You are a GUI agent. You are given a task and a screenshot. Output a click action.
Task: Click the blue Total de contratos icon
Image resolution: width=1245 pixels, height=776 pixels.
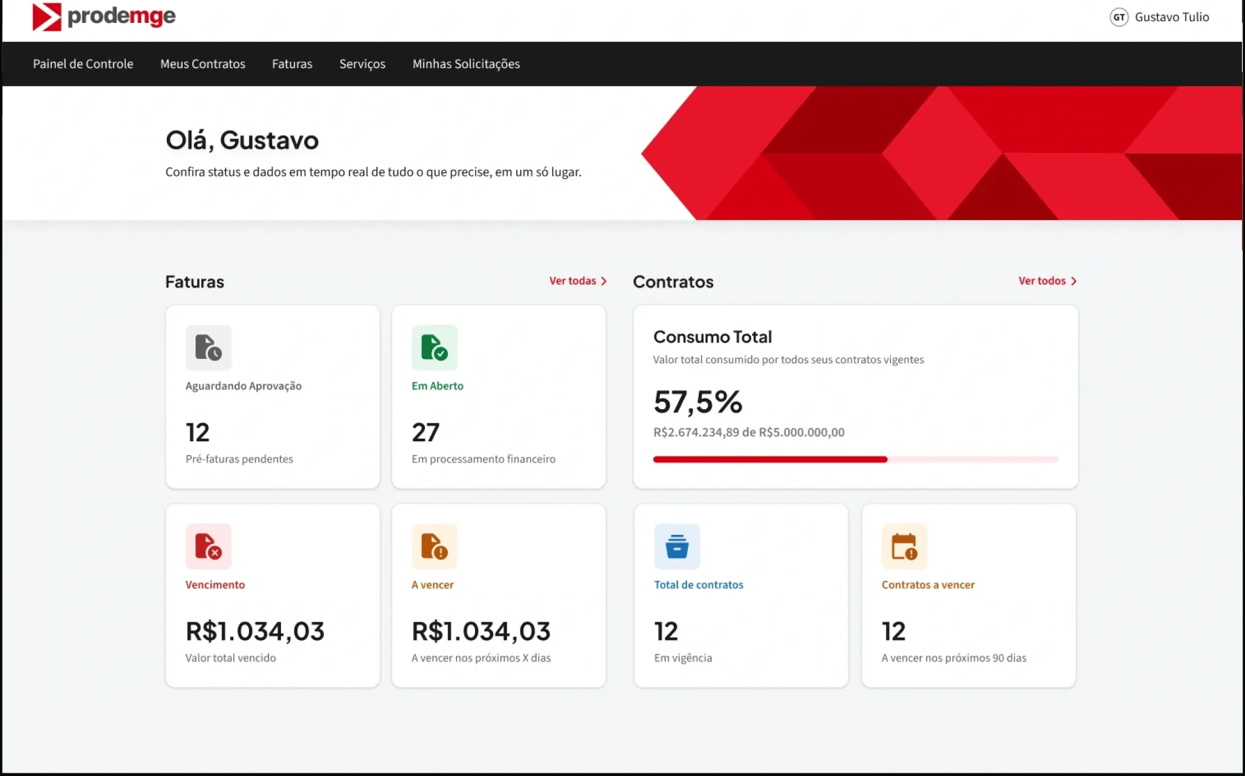tap(677, 546)
